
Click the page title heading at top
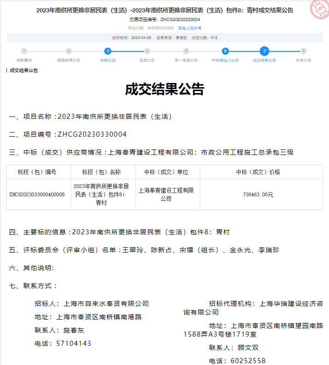[164, 10]
